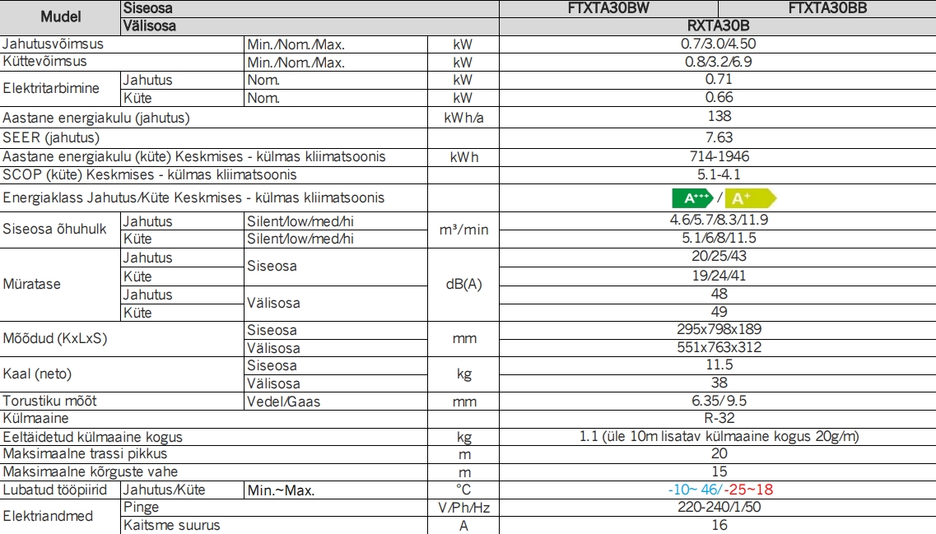Image resolution: width=936 pixels, height=534 pixels.
Task: Select the Kaal (neto) label
Action: pos(37,374)
